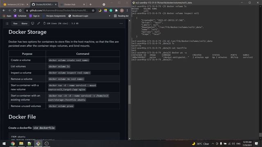Viewport: 262px width, 147px height.
Task: Open the Windows notification center
Action: [x=257, y=143]
